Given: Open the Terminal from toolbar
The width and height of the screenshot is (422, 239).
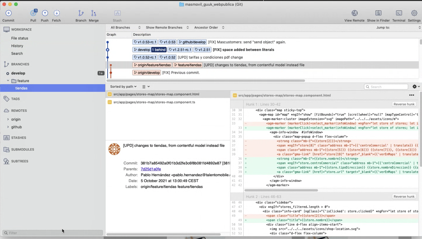Looking at the screenshot, I should click(399, 13).
